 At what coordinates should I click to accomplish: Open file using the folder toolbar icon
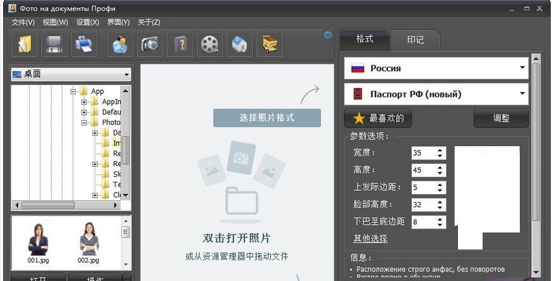point(25,44)
